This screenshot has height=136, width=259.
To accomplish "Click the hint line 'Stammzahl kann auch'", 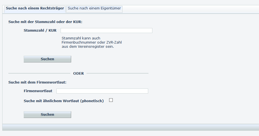I will (x=81, y=38).
